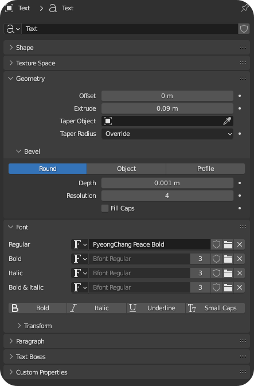Click user count 3 on Bold & Italic row
Screen dimensions: 254x386
click(200, 287)
